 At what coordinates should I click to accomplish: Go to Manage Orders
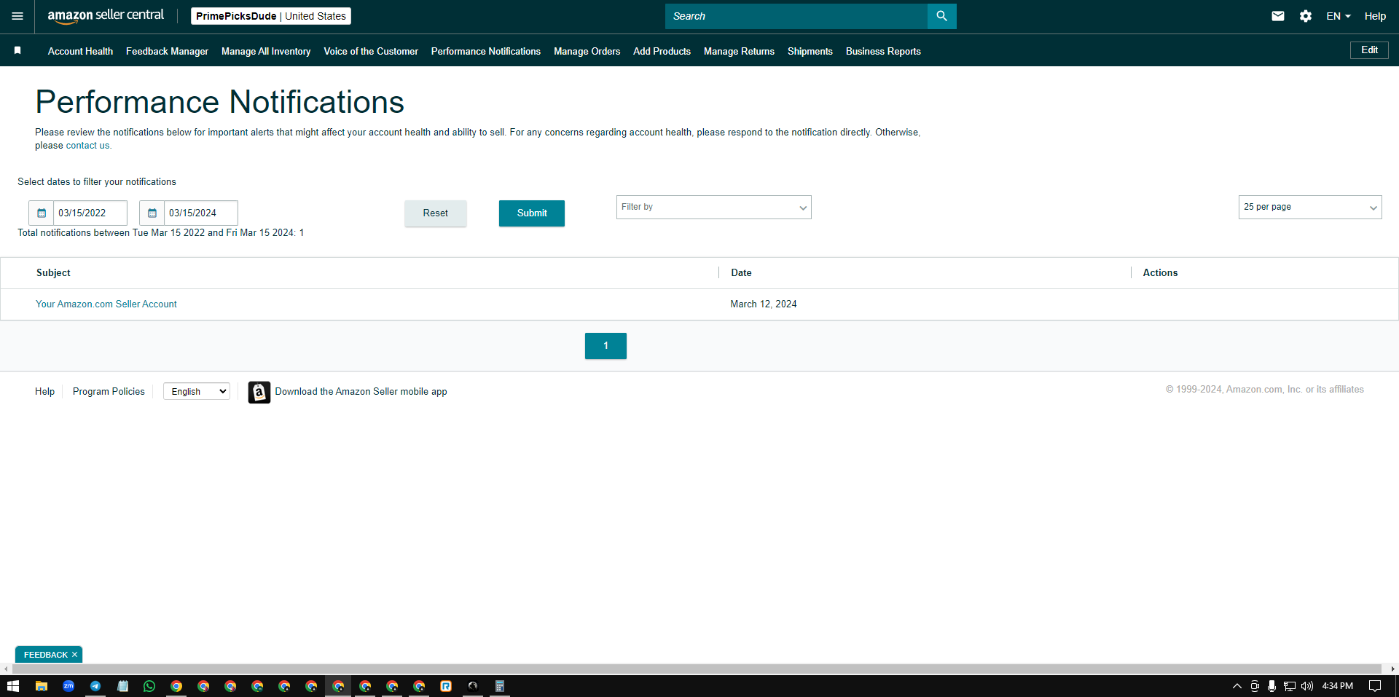tap(587, 51)
